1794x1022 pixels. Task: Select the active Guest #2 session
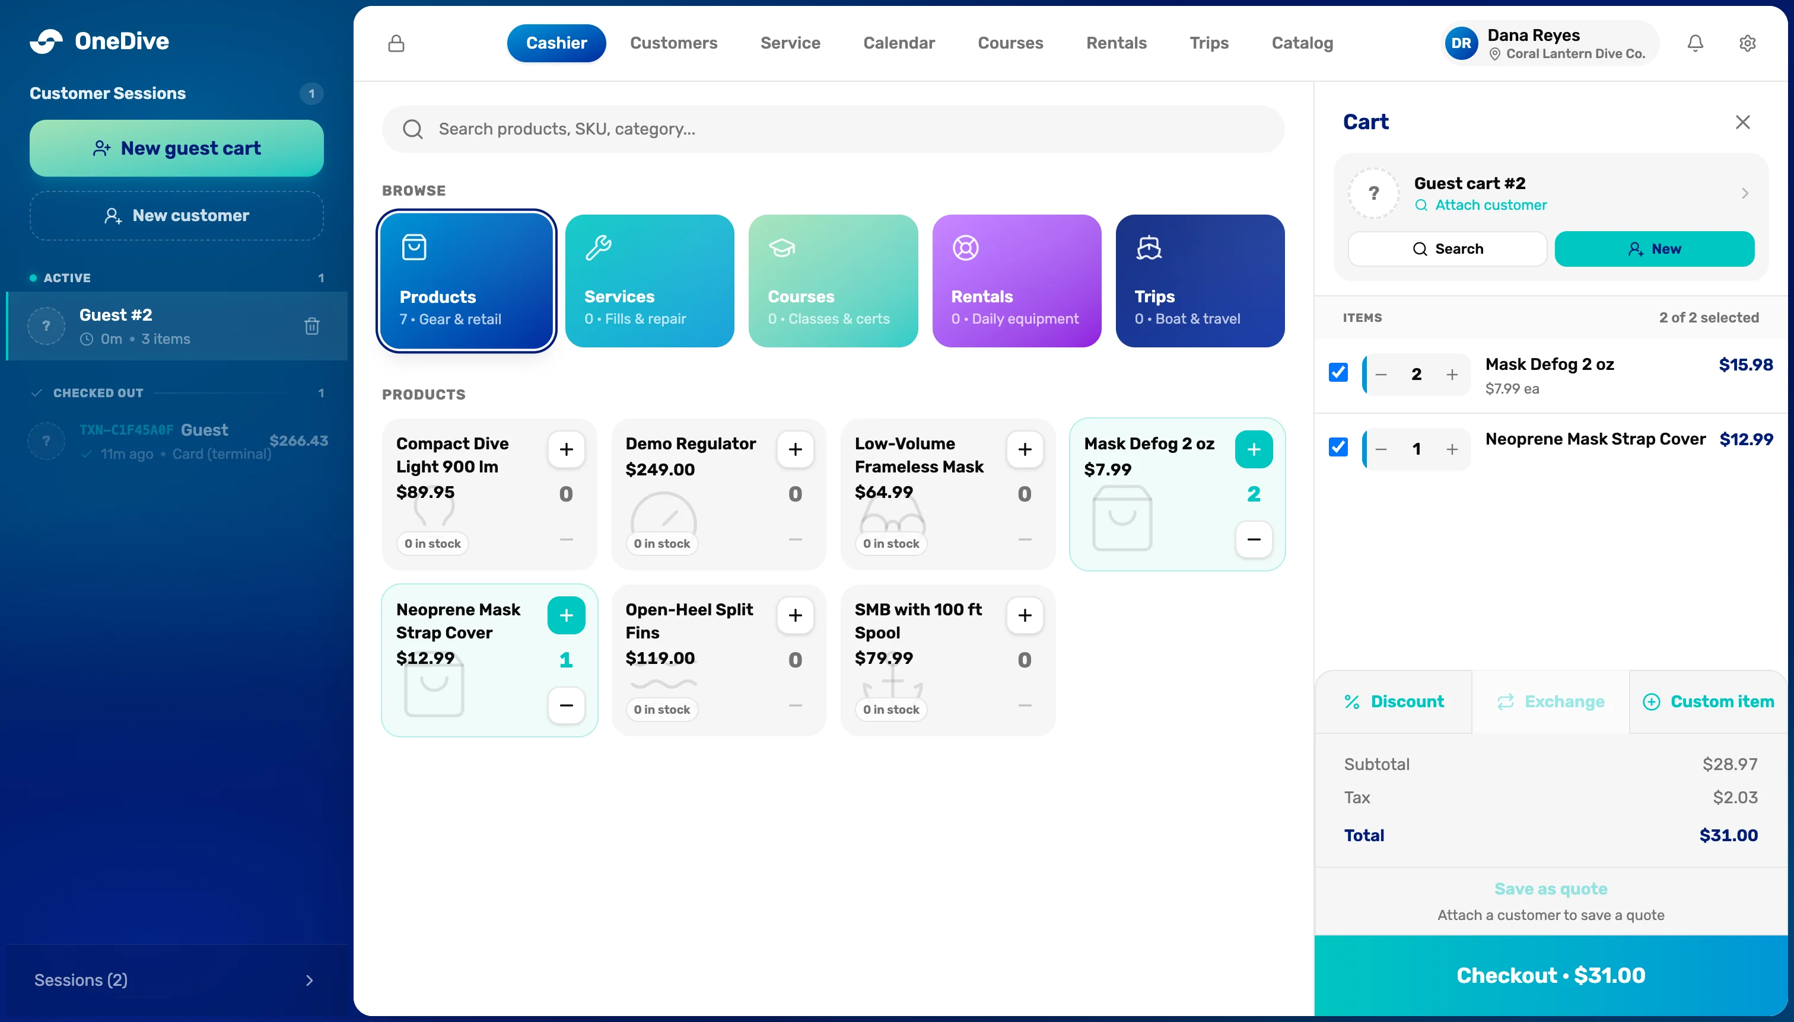coord(176,327)
